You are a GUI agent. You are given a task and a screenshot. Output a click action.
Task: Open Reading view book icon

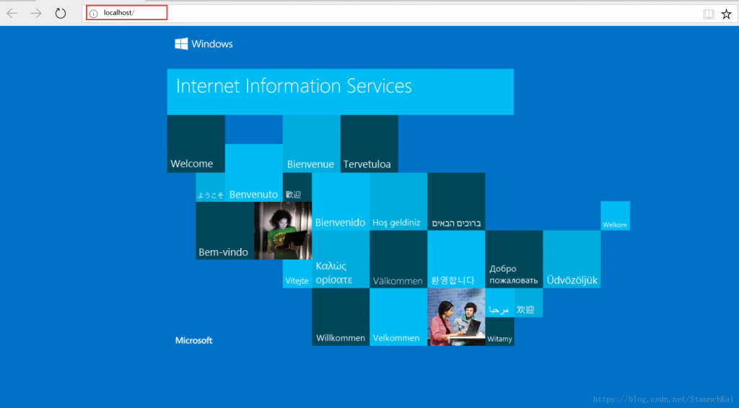coord(709,14)
